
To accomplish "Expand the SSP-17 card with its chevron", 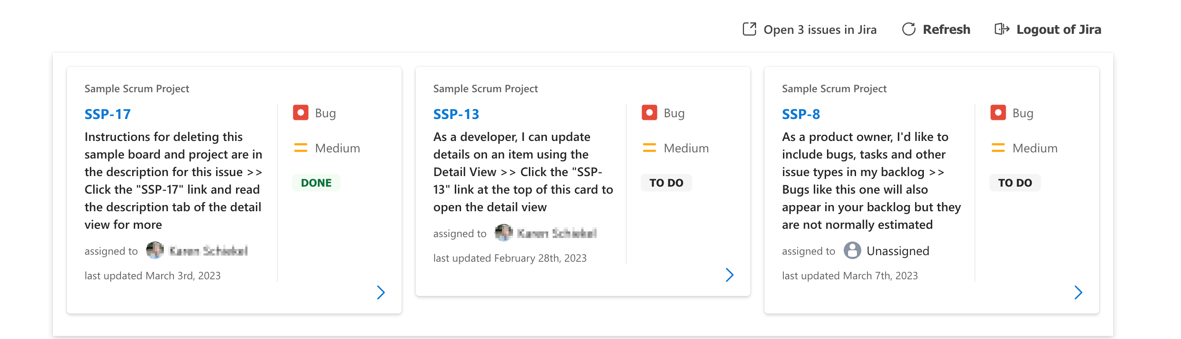I will click(381, 292).
